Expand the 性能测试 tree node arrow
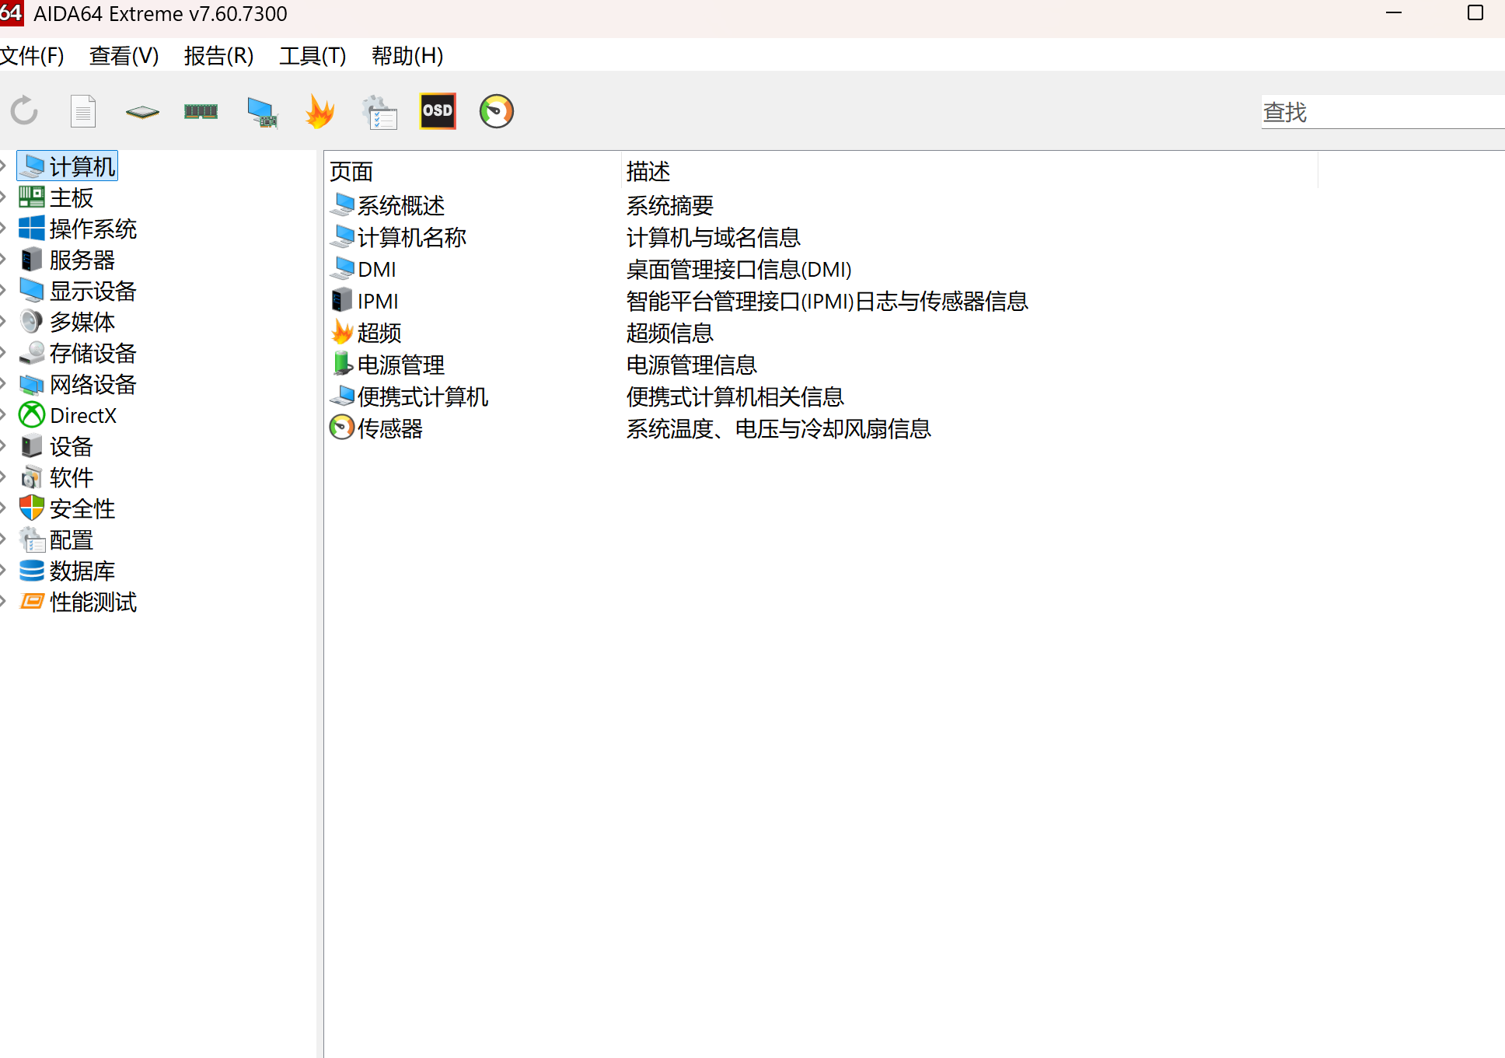 [x=3, y=601]
